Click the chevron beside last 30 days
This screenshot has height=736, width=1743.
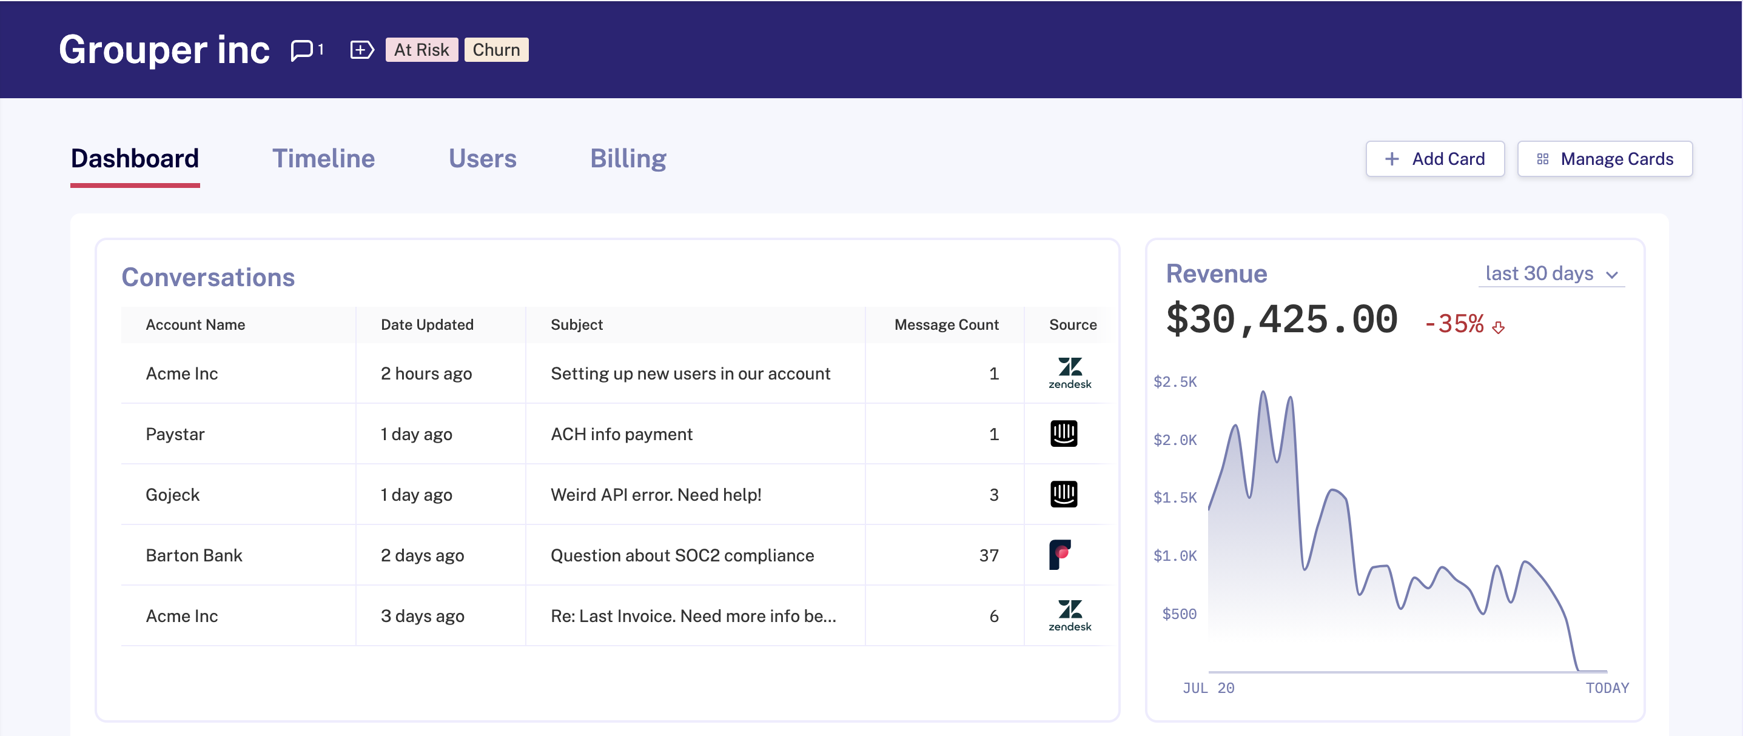[1612, 275]
